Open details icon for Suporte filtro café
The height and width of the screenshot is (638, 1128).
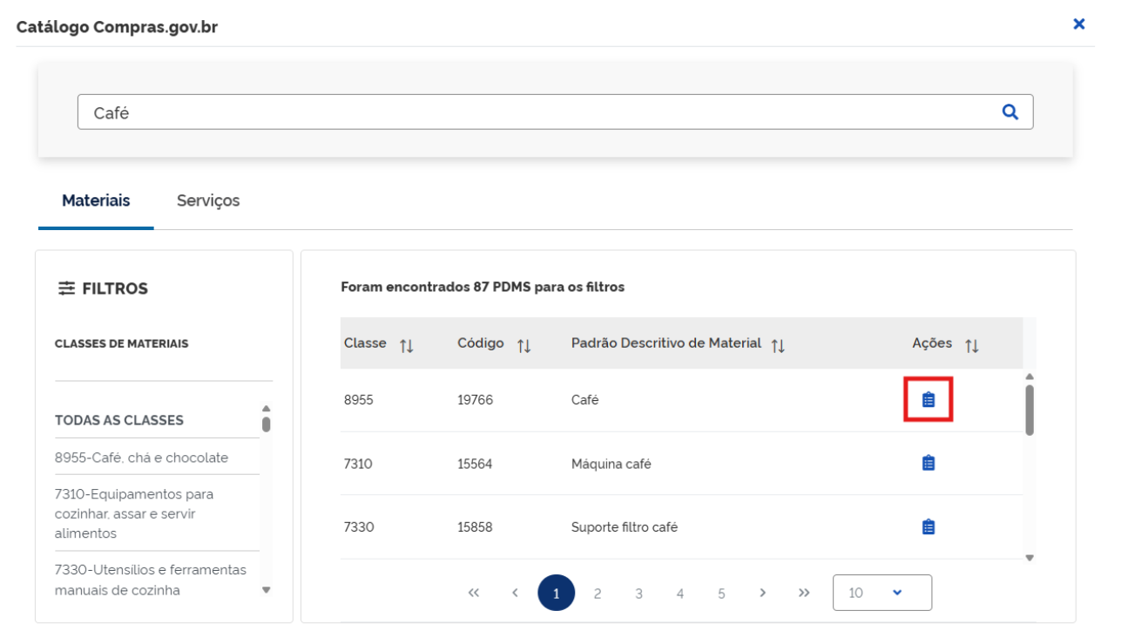(928, 526)
